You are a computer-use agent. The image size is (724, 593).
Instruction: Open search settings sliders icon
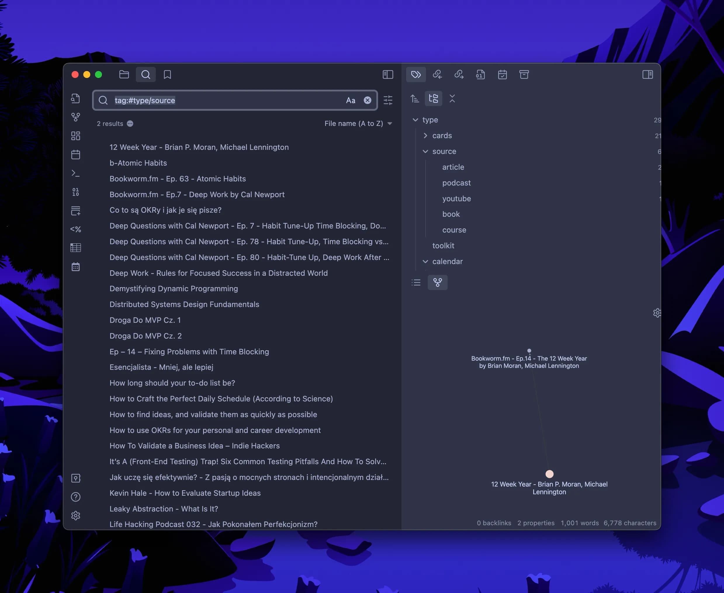click(388, 100)
